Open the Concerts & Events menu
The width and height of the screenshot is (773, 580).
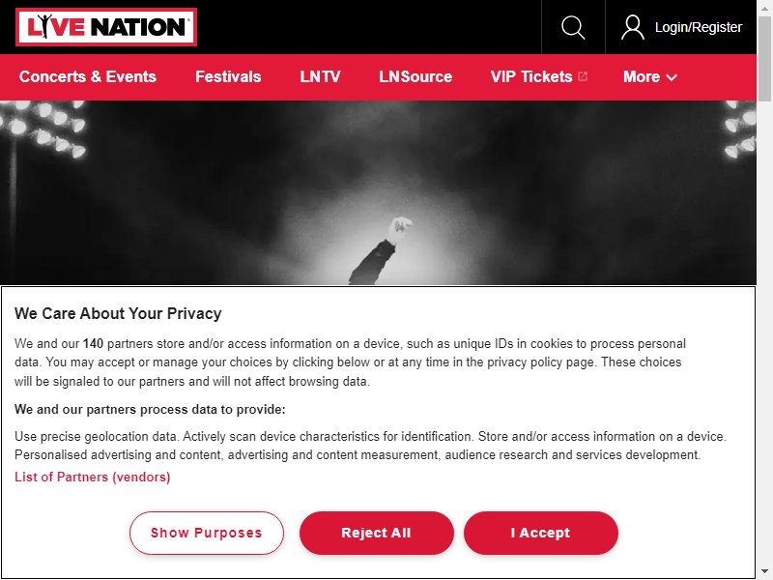click(x=88, y=76)
